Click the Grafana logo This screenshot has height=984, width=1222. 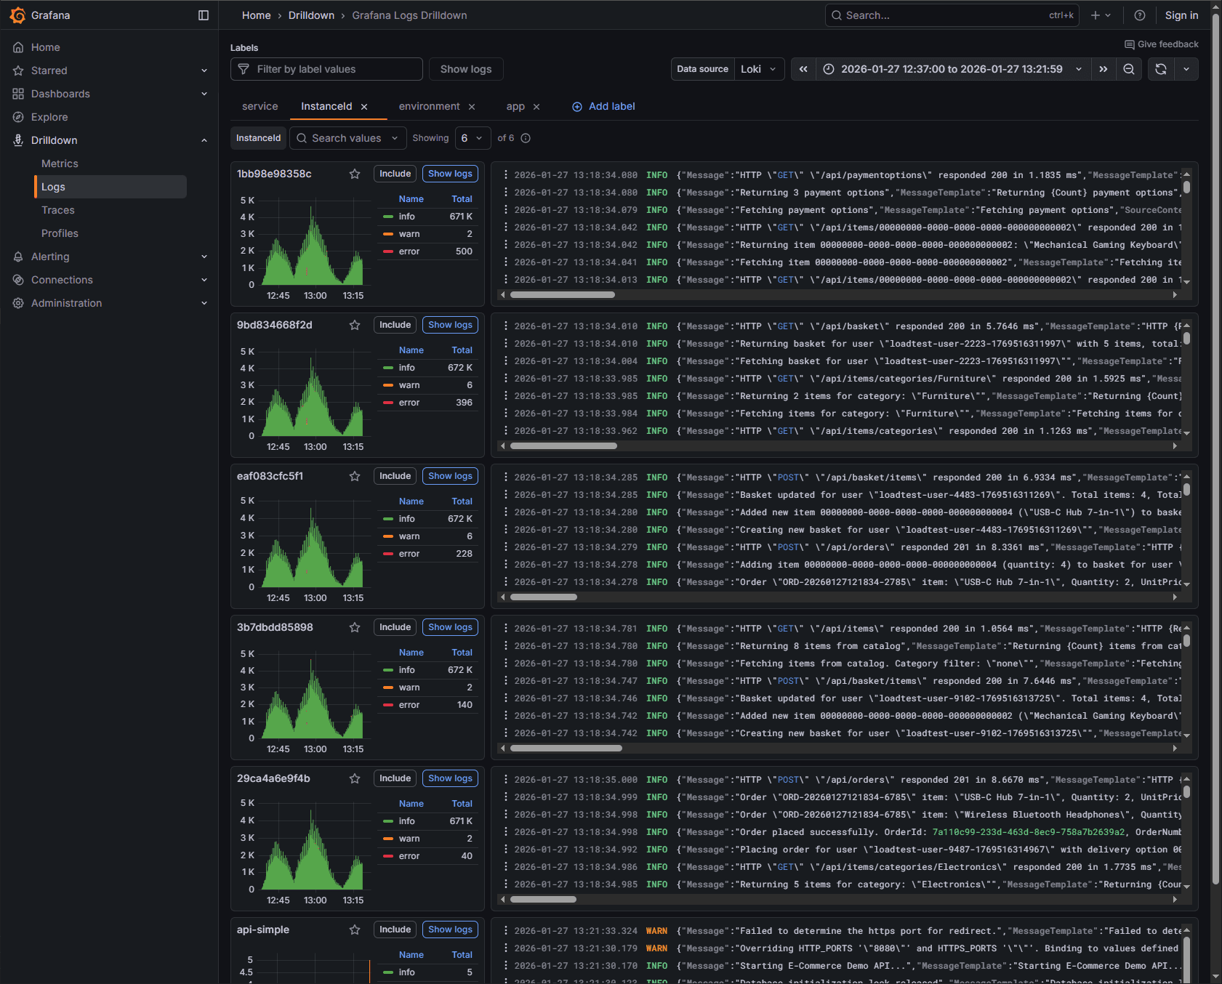coord(18,15)
